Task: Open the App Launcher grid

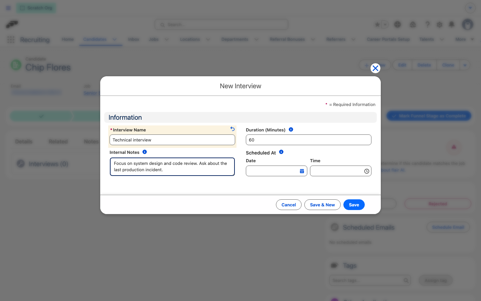Action: (11, 39)
